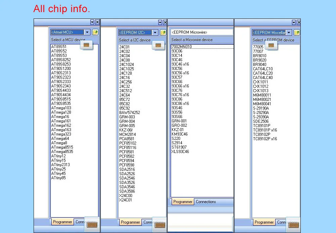Click keyboard icon at bottom of EEPROM I2C panel
This screenshot has width=336, height=233.
(x=160, y=225)
